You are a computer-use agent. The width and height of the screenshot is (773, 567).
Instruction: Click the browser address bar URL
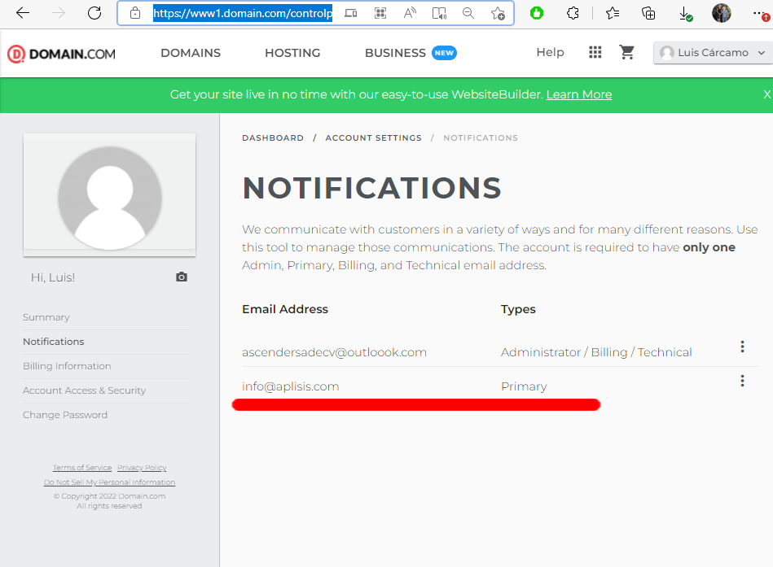(x=242, y=13)
